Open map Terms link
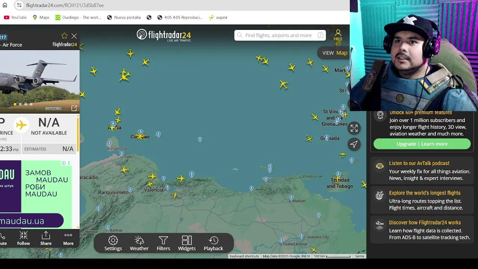478x269 pixels. (360, 256)
